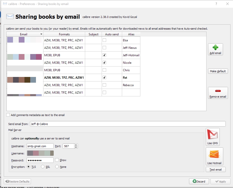
Task: Enable Auto send for Elsa
Action: 104,40
